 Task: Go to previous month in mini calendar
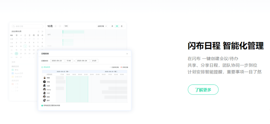click(x=38, y=32)
